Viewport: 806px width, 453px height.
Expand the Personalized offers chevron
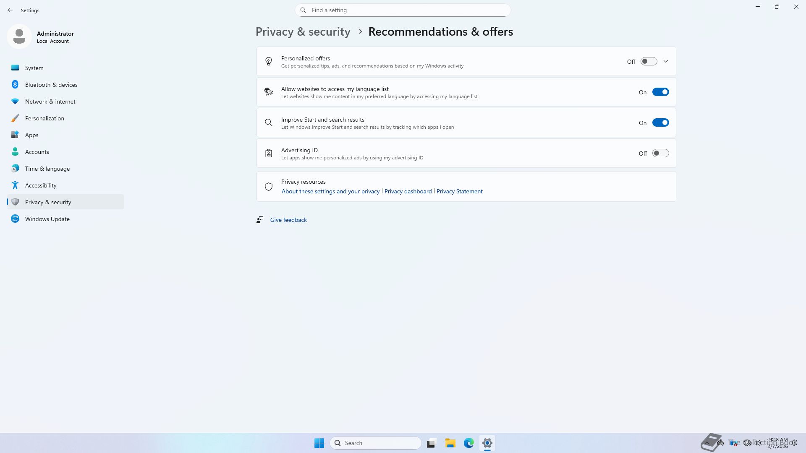click(x=666, y=62)
